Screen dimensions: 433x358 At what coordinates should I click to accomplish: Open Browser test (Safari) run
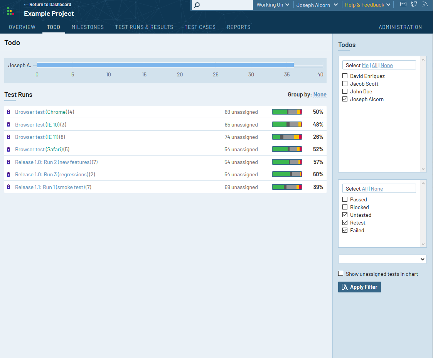point(39,149)
